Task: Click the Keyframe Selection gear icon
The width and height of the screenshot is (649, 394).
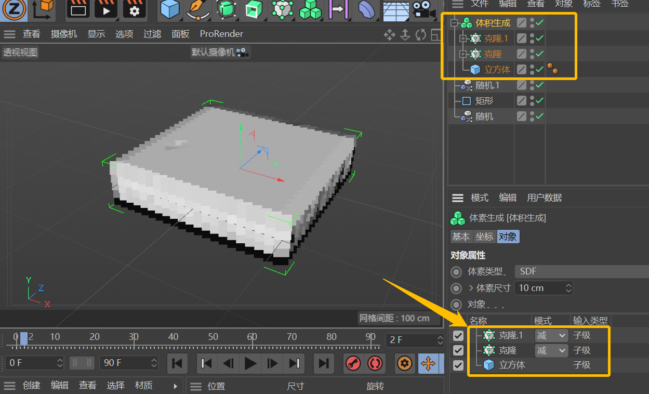Action: 404,363
